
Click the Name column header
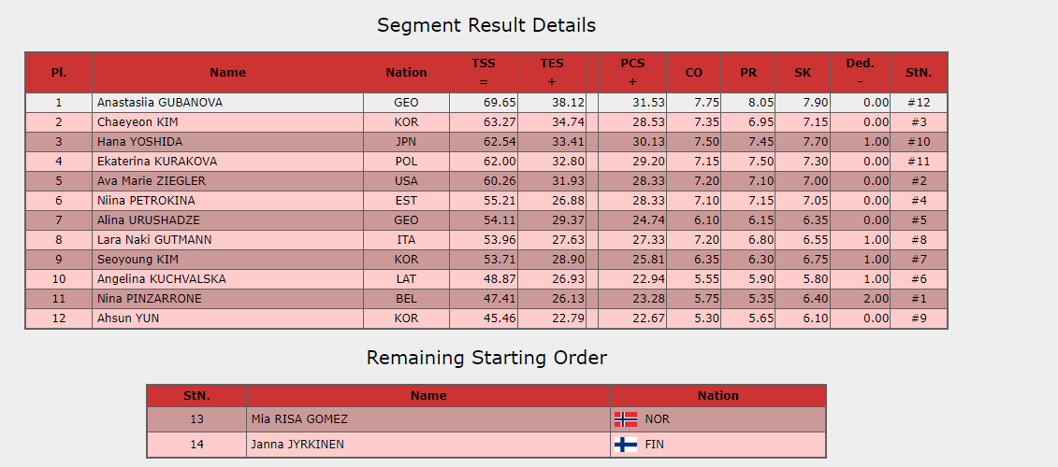(x=227, y=73)
